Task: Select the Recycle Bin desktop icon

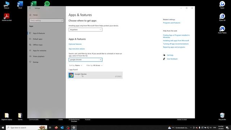Action: point(222,116)
